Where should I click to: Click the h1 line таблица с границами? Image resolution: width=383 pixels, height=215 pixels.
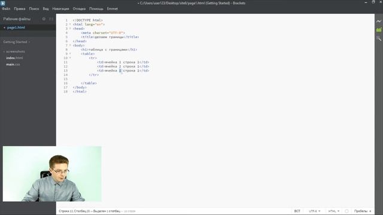point(109,50)
